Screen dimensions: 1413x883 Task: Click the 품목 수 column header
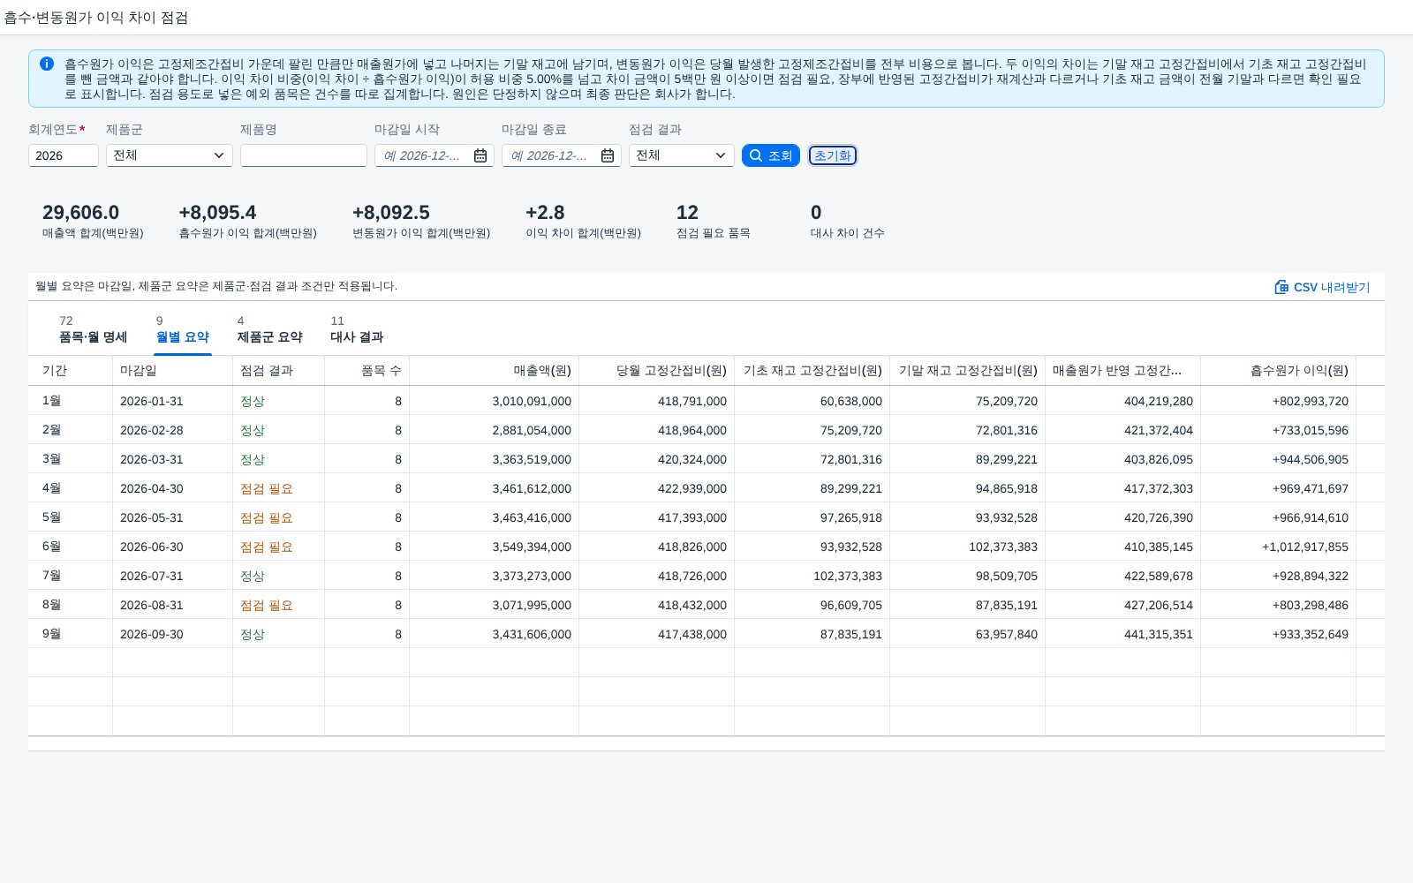367,371
